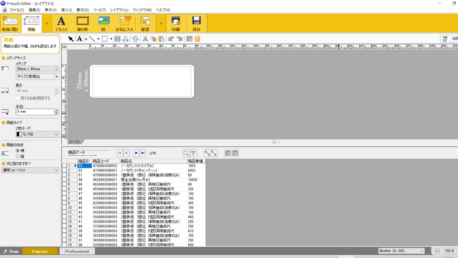458x258 pixels.
Task: Select the 横 horizontal orientation radio button
Action: coord(18,150)
